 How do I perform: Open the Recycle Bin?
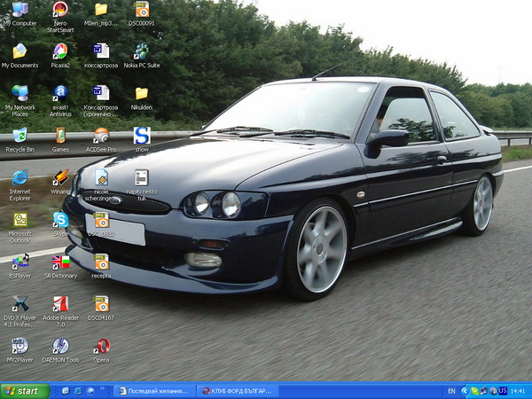click(20, 136)
